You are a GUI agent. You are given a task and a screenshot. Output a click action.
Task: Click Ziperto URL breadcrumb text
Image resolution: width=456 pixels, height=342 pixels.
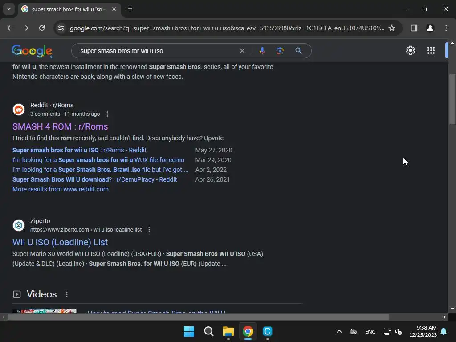[x=86, y=230]
